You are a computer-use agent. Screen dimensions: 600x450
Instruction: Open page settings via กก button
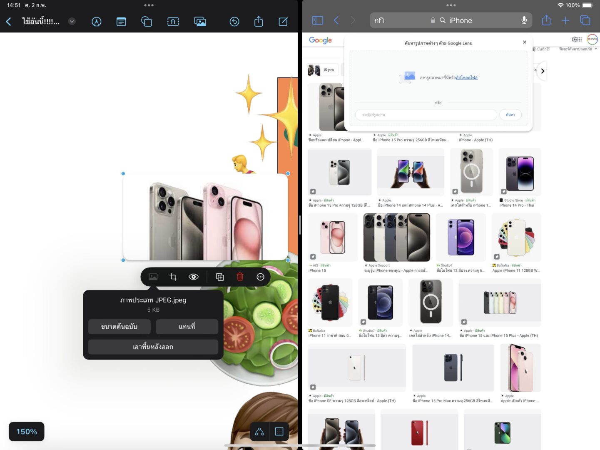pos(379,20)
